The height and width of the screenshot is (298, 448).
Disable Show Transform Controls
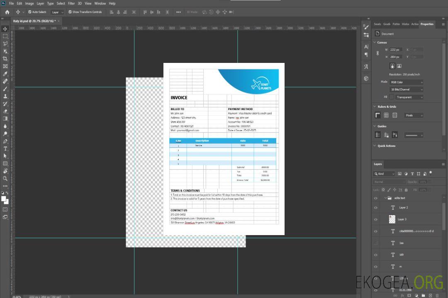tap(70, 12)
